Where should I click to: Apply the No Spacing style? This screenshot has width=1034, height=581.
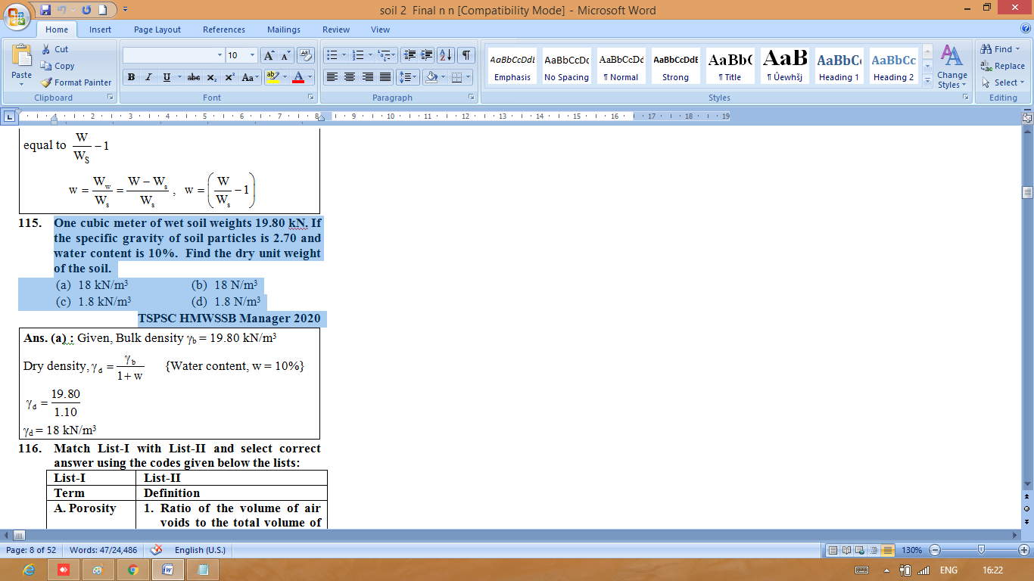pos(566,66)
